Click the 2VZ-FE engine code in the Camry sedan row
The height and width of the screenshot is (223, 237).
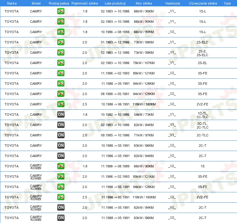pos(202,104)
